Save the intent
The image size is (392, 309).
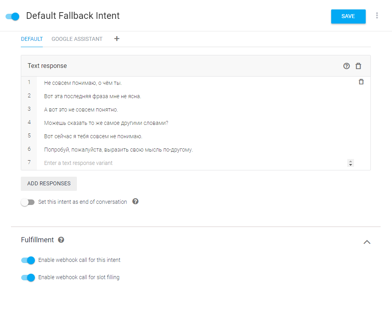(x=348, y=16)
